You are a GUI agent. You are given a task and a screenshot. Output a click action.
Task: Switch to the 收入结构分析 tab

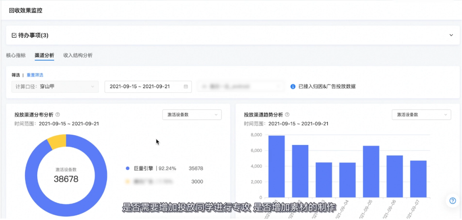point(78,55)
